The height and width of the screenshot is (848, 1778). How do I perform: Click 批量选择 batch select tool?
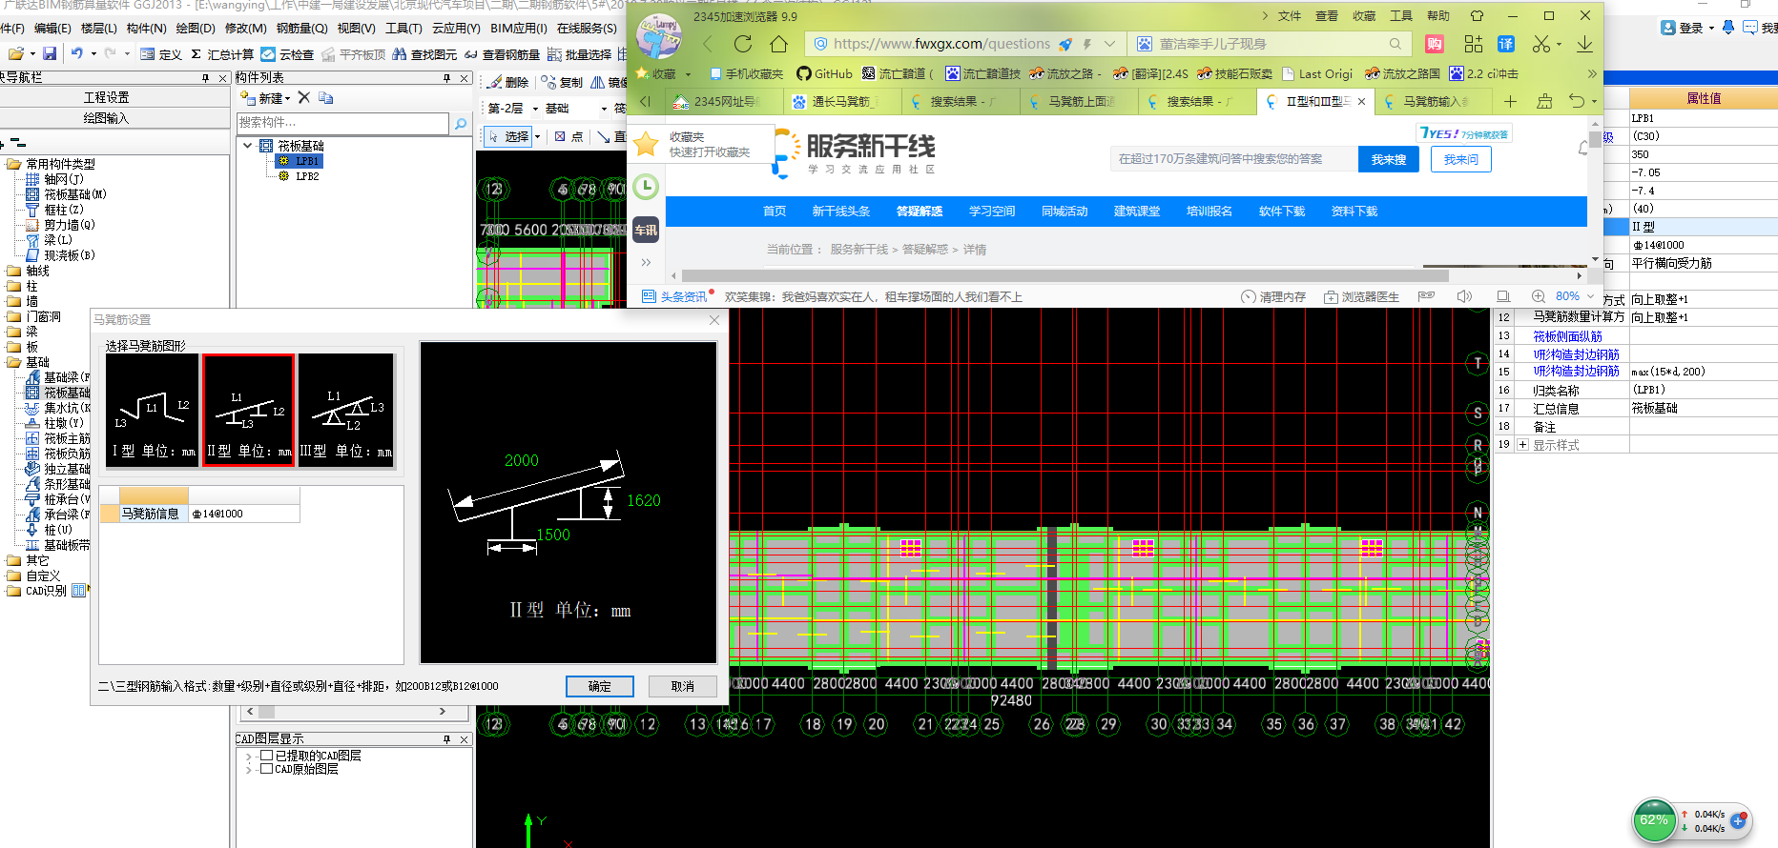click(580, 54)
